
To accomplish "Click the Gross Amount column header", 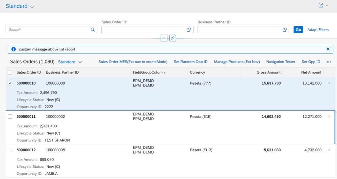I will (269, 72).
